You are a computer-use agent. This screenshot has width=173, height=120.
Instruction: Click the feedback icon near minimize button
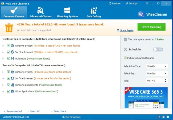tap(147, 3)
